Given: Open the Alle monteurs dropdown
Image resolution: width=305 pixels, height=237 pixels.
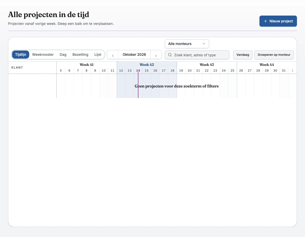Looking at the screenshot, I should [x=187, y=44].
